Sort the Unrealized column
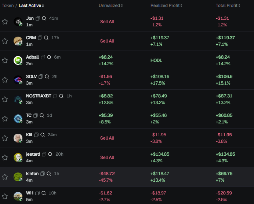The image size is (254, 204). (x=111, y=6)
